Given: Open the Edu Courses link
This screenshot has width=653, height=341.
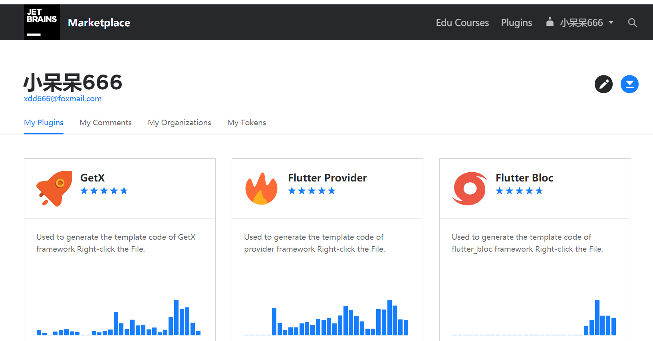Looking at the screenshot, I should 462,23.
